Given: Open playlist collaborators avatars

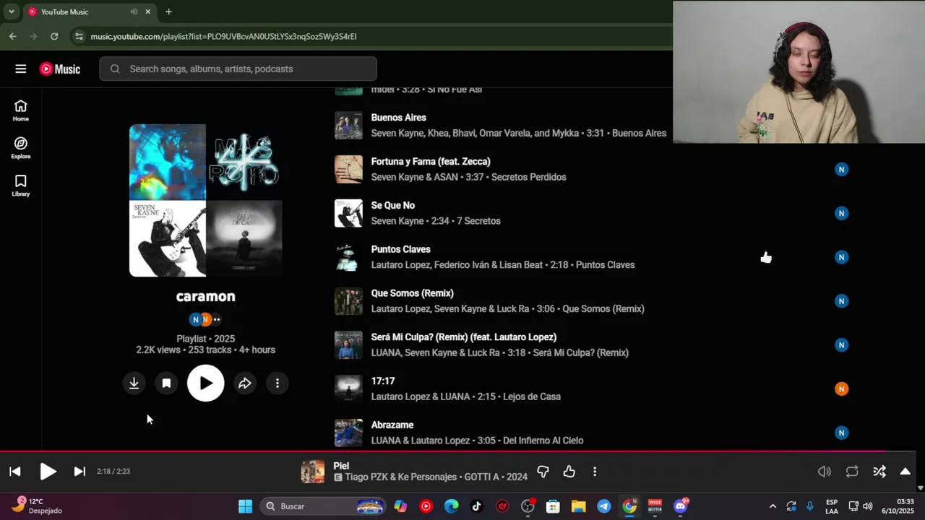Looking at the screenshot, I should pos(205,319).
